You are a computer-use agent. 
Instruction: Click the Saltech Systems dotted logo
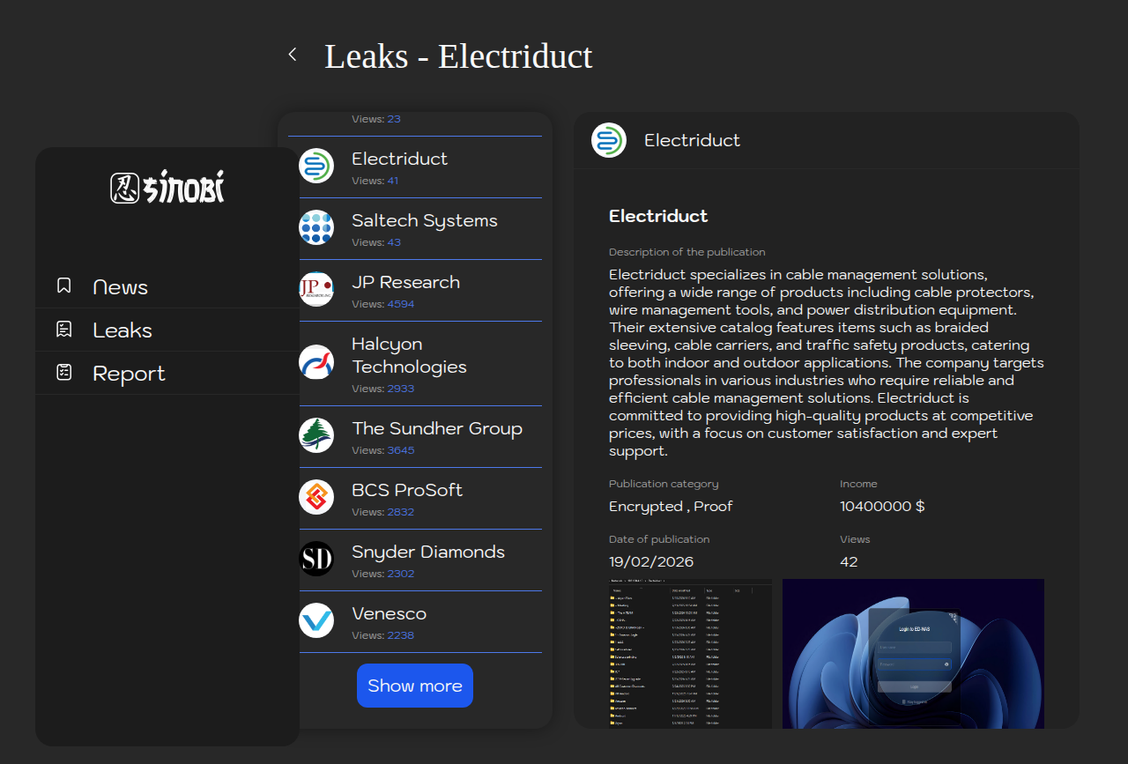point(316,227)
